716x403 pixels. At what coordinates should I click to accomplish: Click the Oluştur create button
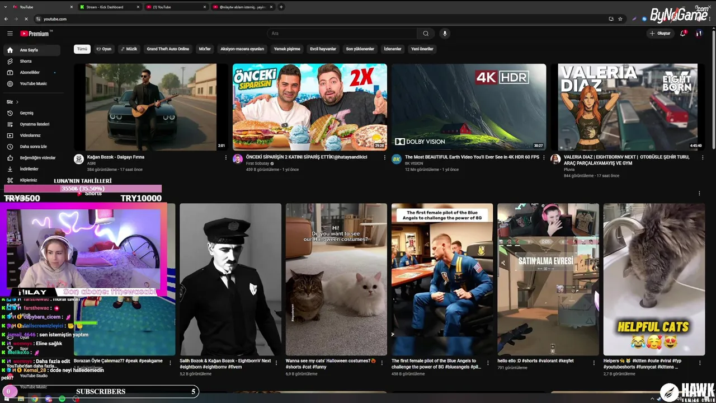coord(660,34)
